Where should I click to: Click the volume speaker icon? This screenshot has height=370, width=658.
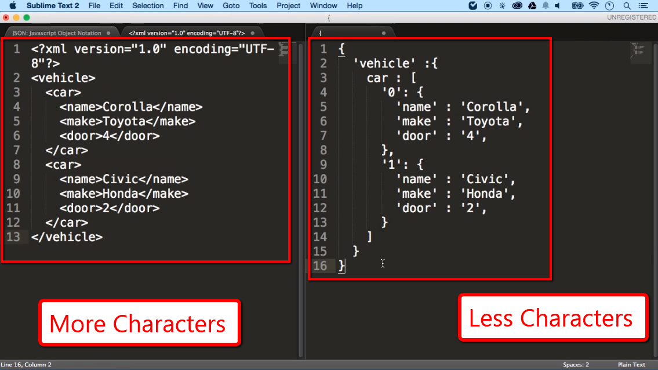click(558, 5)
